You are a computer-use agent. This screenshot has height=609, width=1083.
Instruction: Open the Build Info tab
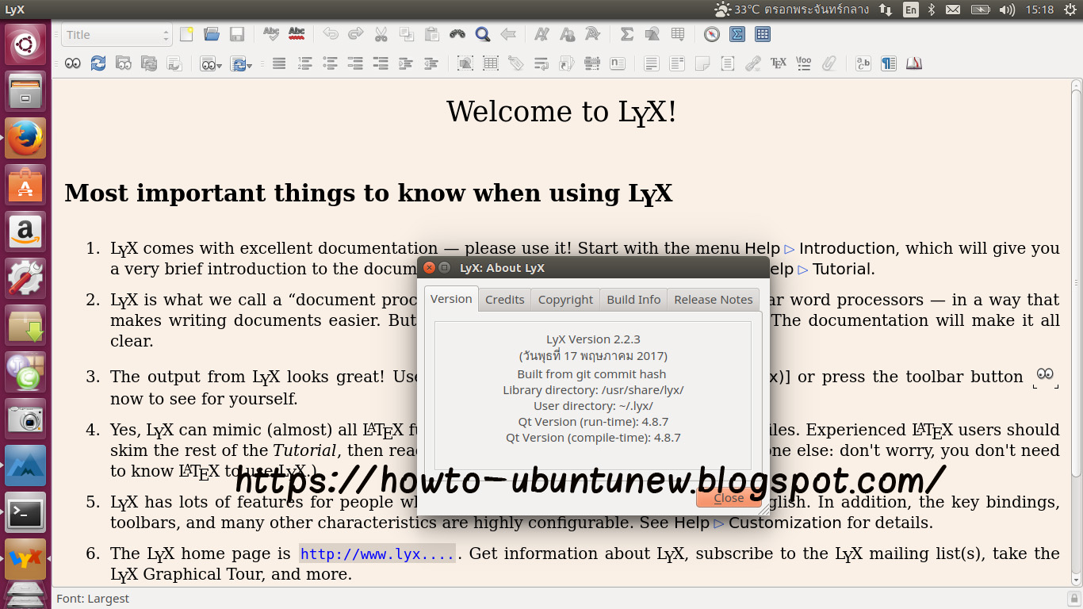pos(633,299)
